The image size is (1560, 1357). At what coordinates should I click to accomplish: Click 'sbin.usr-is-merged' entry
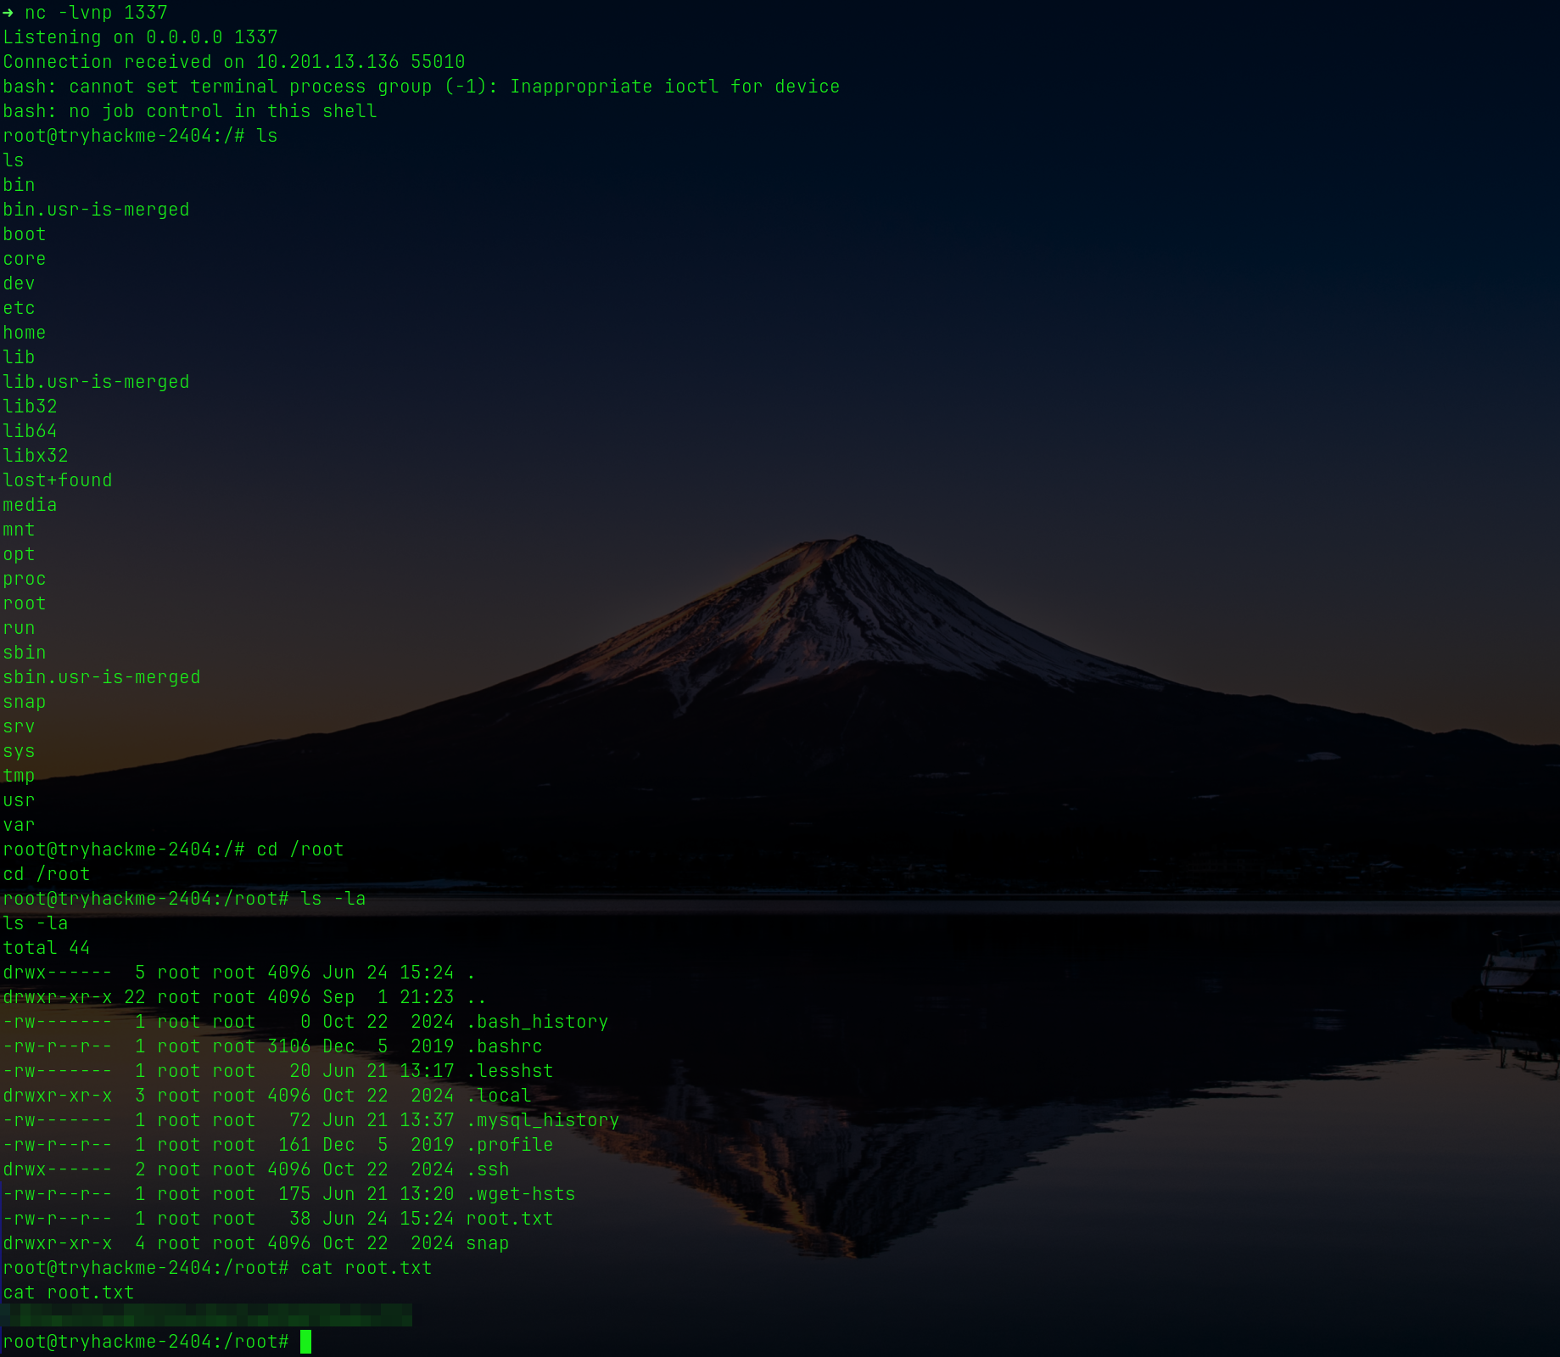coord(102,677)
